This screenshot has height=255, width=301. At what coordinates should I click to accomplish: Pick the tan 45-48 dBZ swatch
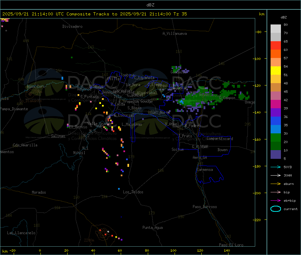(276, 87)
